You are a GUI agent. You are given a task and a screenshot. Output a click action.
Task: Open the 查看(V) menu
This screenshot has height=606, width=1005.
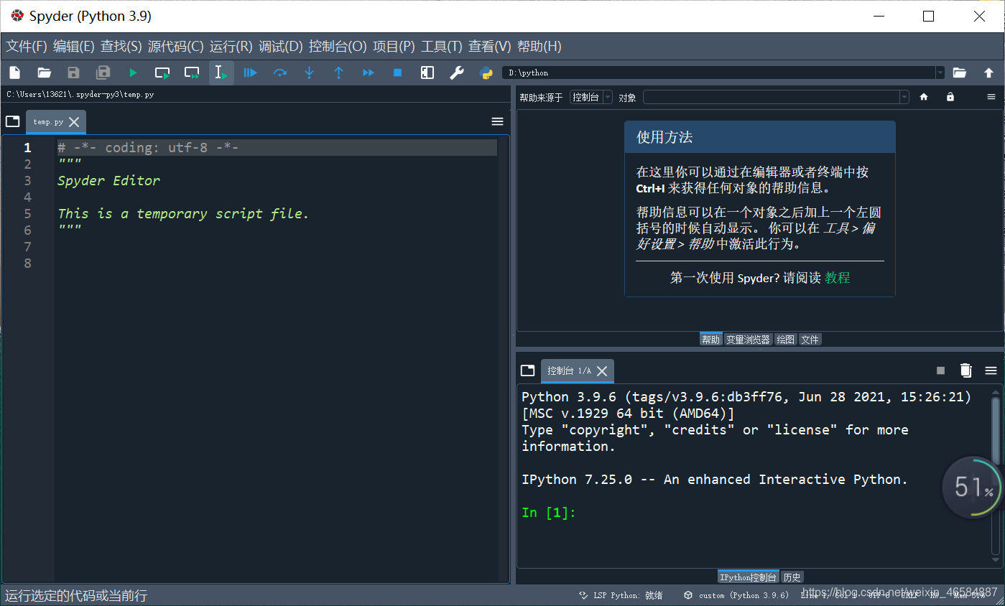pyautogui.click(x=490, y=47)
